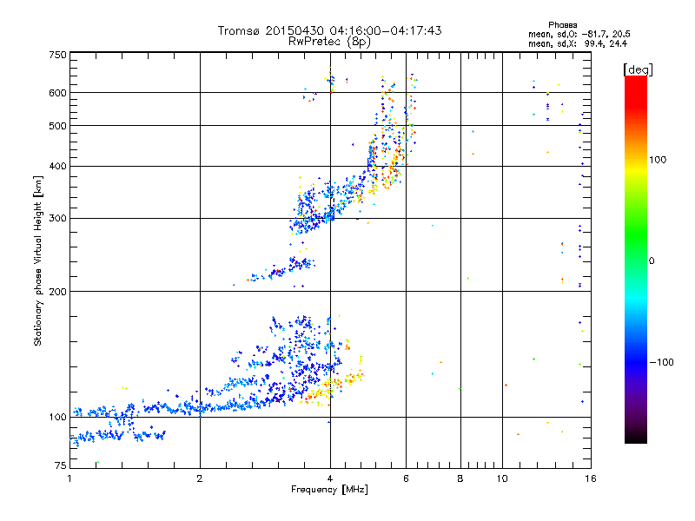Click the x-axis tick label '4'
Viewport: 695px width, 521px height.
[x=330, y=478]
